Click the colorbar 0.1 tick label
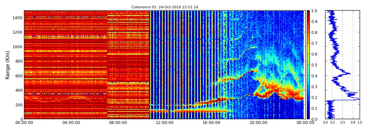The height and width of the screenshot is (130, 368). (314, 108)
